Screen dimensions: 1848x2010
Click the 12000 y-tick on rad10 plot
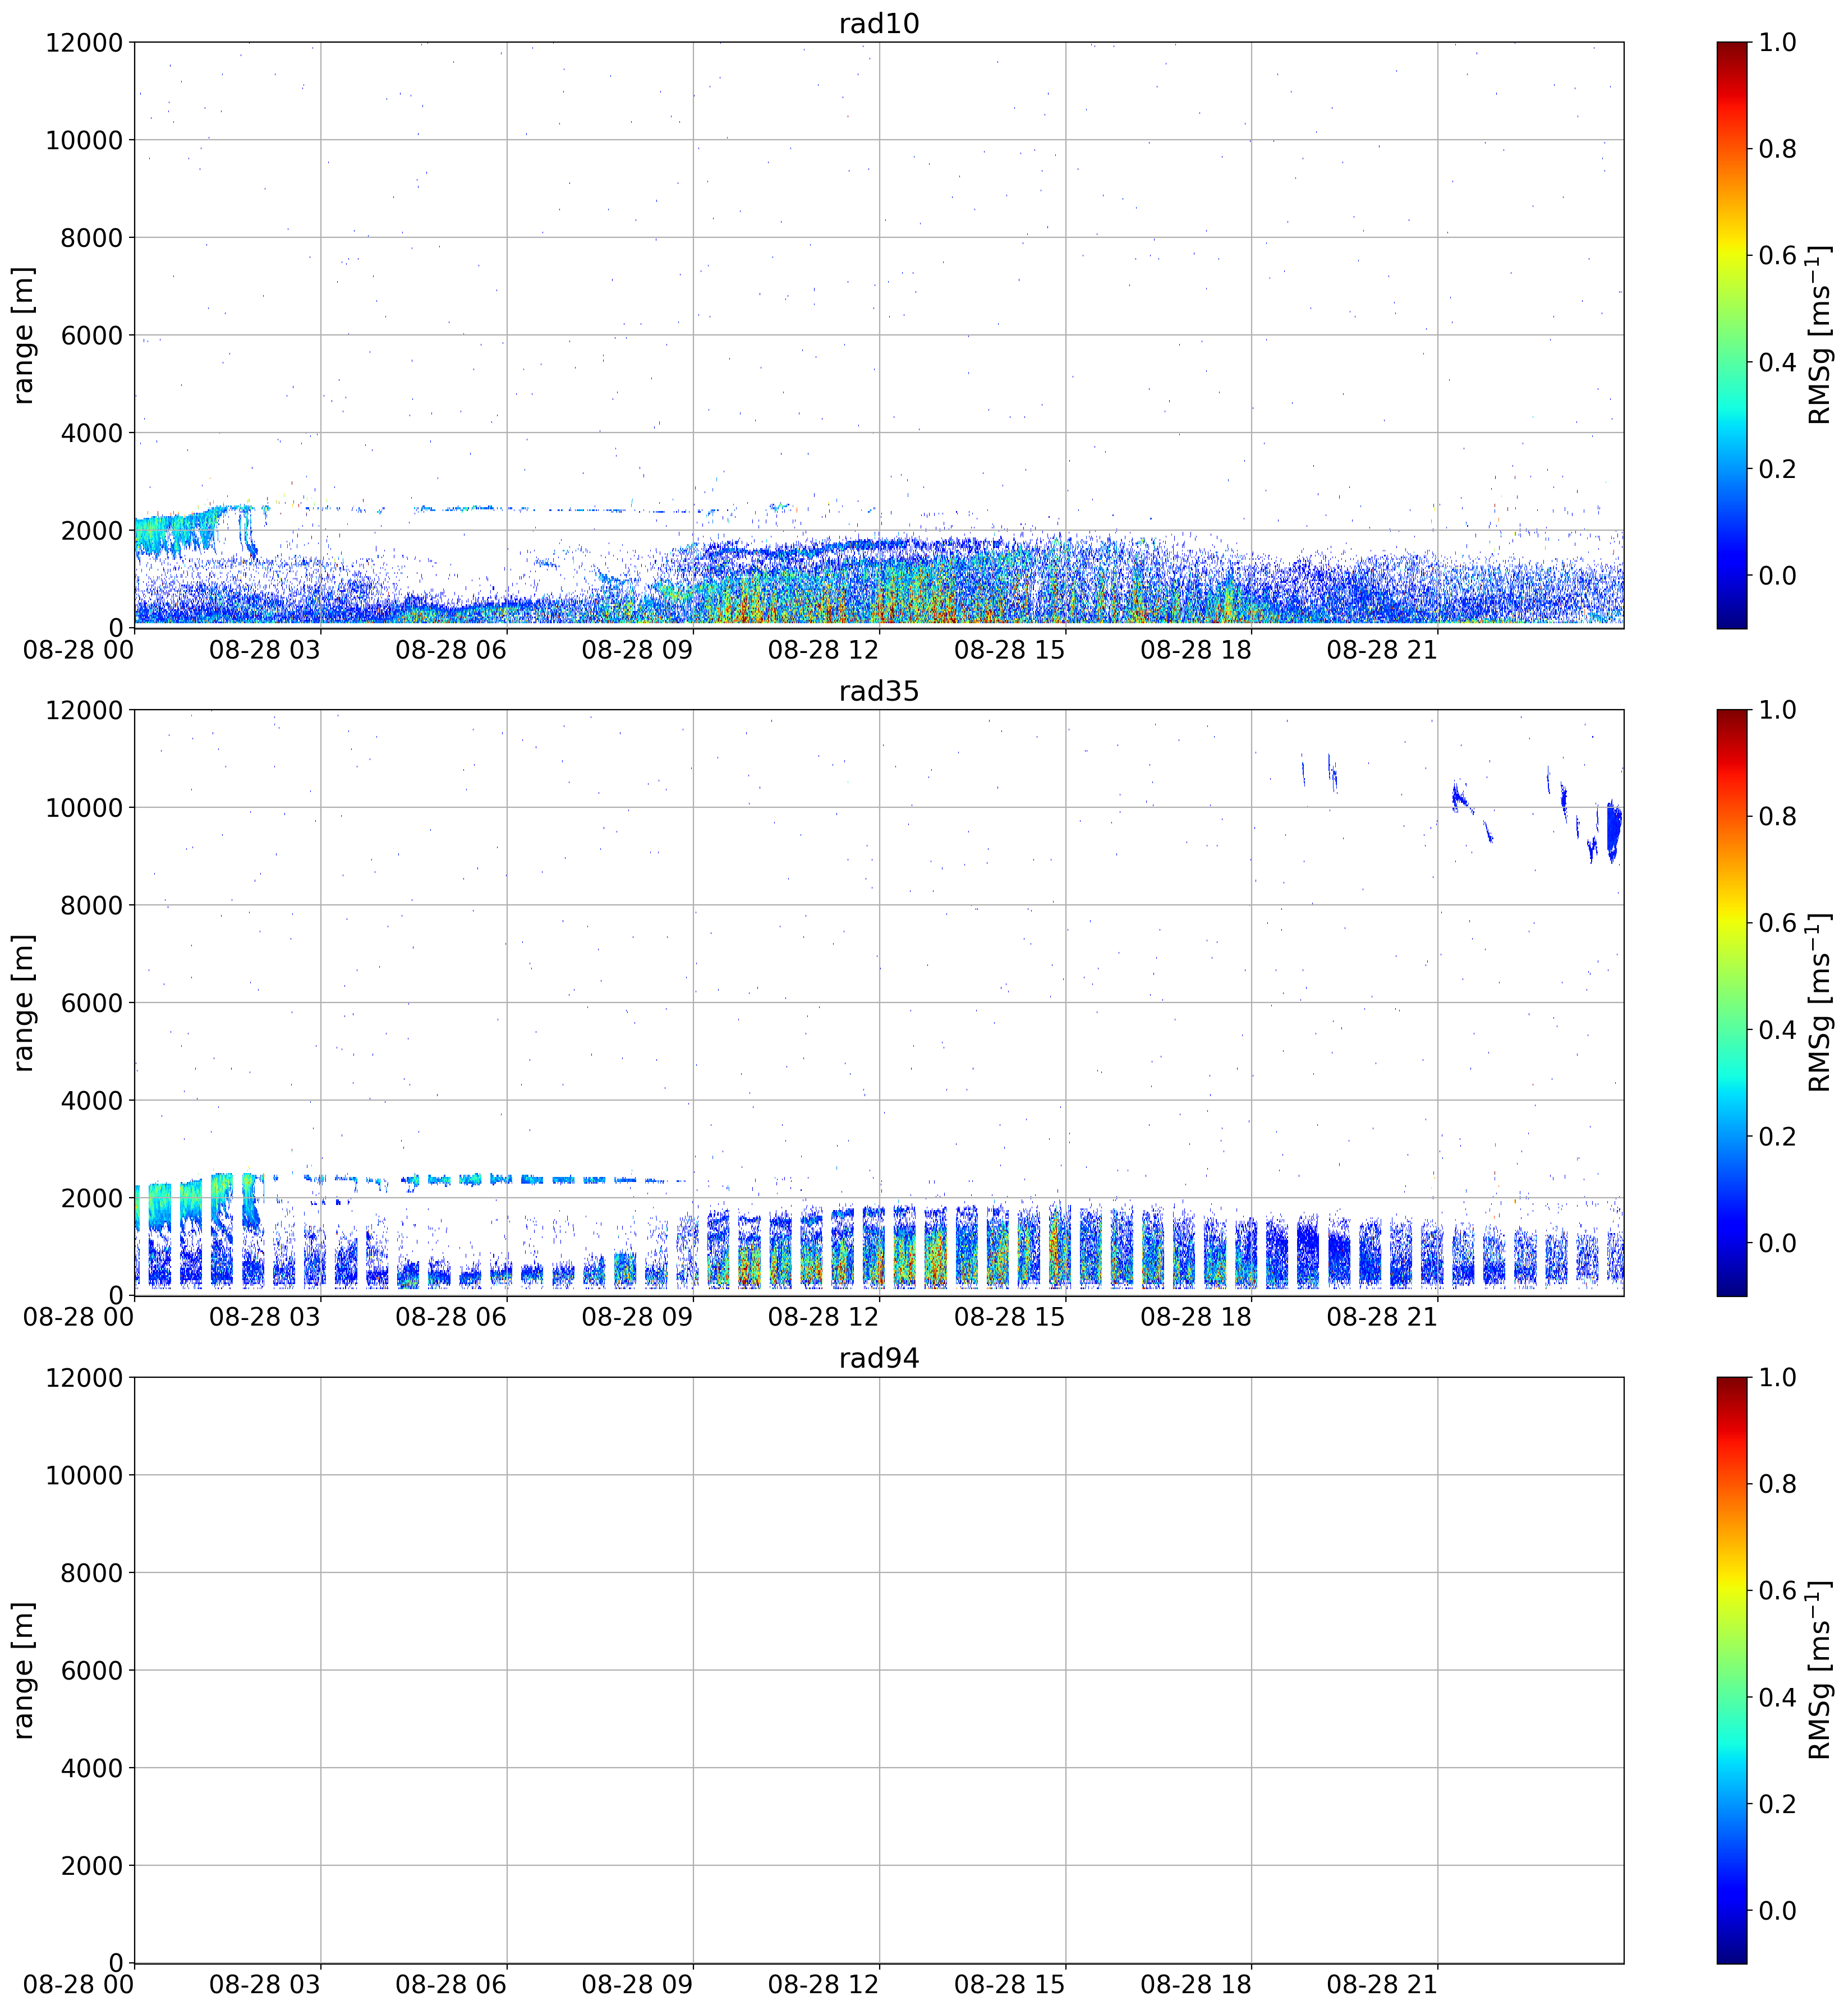click(x=84, y=42)
